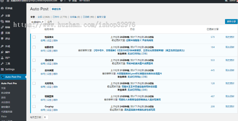
Task: Open comments bubble in top admin bar
Action: pos(61,1)
